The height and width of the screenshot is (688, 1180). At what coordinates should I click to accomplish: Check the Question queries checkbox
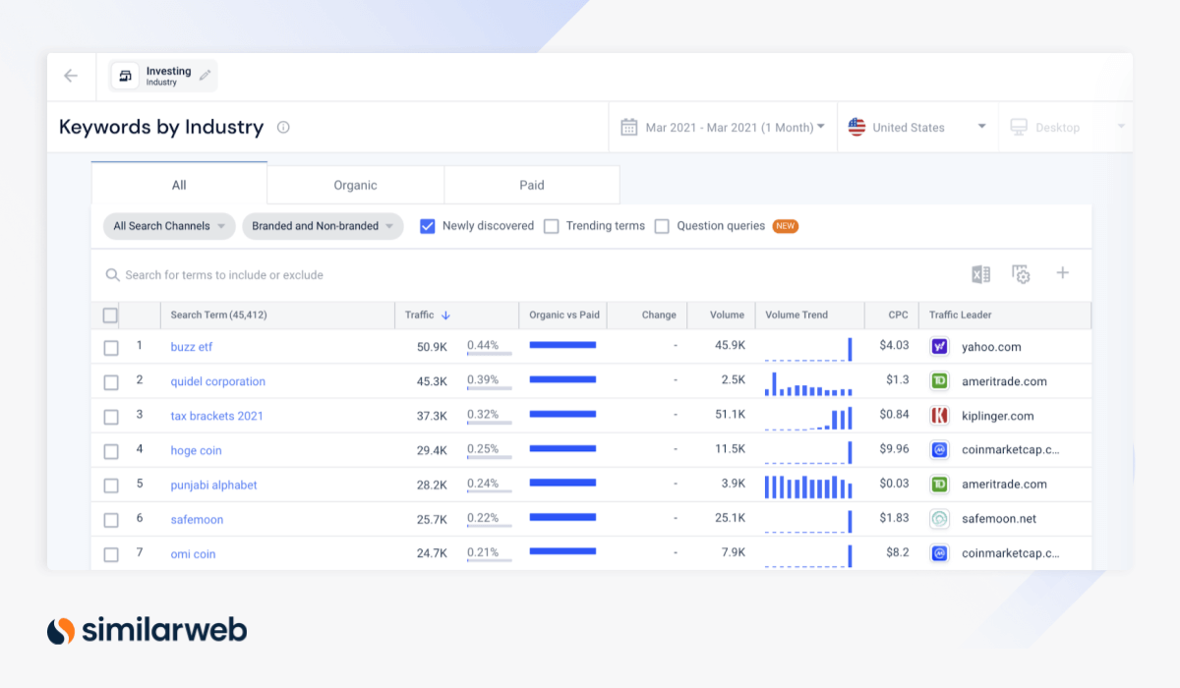click(662, 225)
